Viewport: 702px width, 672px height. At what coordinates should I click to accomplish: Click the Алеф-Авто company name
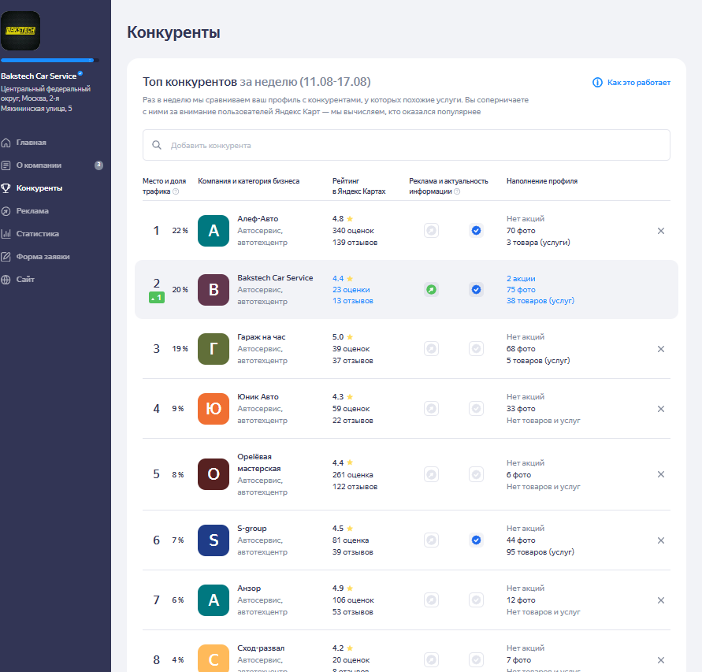[x=258, y=219]
